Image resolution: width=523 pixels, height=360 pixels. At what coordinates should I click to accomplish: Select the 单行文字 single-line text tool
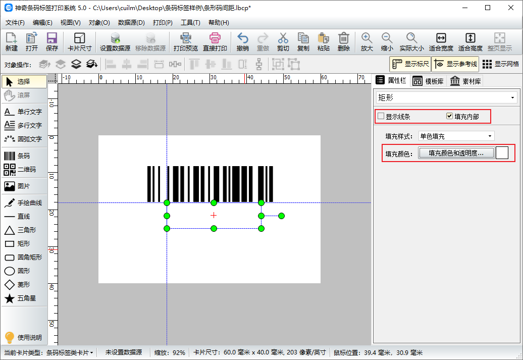tap(24, 112)
